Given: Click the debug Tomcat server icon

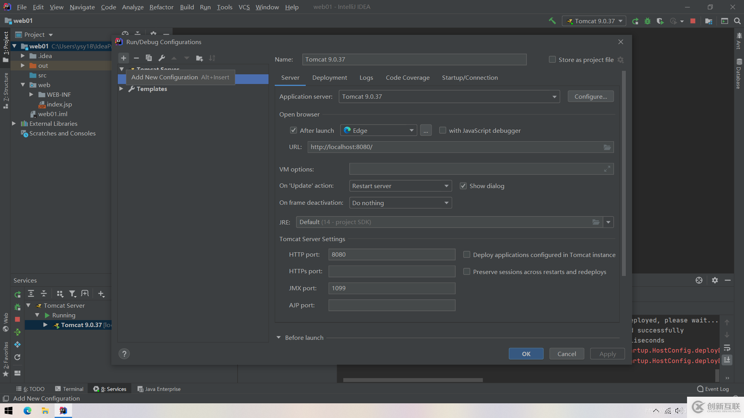Looking at the screenshot, I should point(647,21).
